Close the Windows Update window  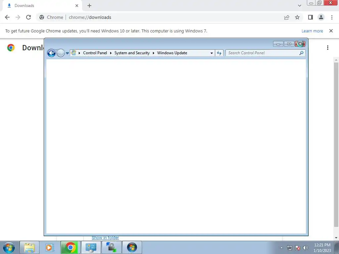[x=300, y=44]
